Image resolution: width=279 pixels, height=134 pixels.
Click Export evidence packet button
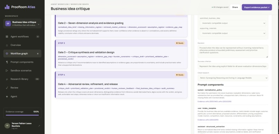257,7
